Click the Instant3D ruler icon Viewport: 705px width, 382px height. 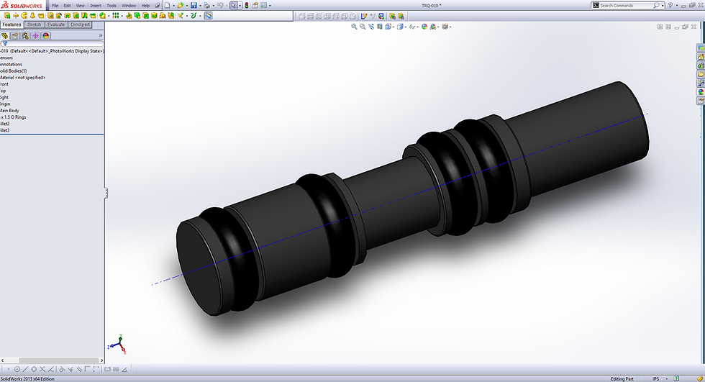pos(208,16)
